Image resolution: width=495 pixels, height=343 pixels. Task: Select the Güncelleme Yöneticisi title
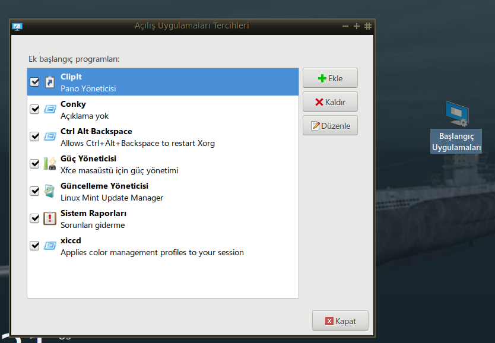click(104, 186)
